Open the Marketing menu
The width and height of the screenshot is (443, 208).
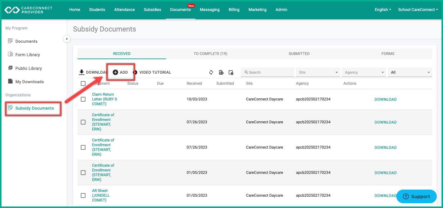pyautogui.click(x=257, y=10)
